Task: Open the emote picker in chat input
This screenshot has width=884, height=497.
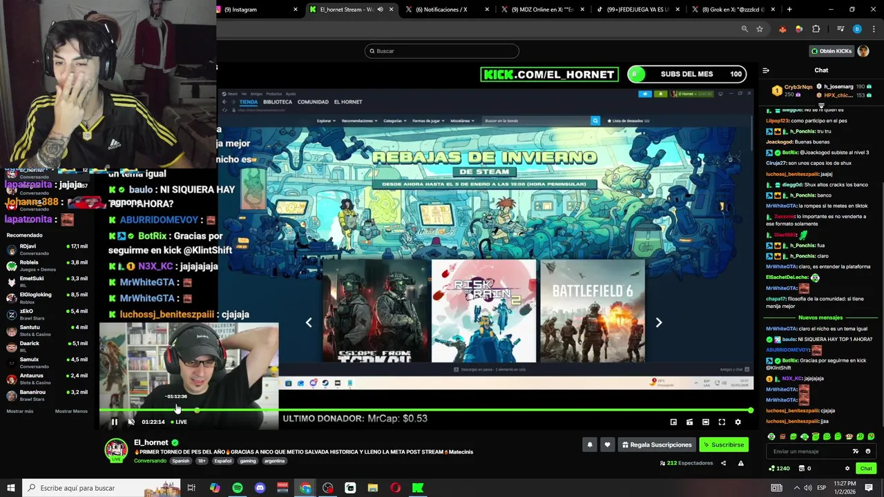Action: tap(868, 451)
